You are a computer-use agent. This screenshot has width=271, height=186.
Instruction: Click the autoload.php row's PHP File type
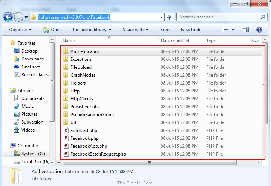(x=214, y=130)
